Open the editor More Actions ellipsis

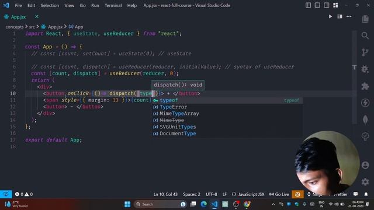click(349, 16)
